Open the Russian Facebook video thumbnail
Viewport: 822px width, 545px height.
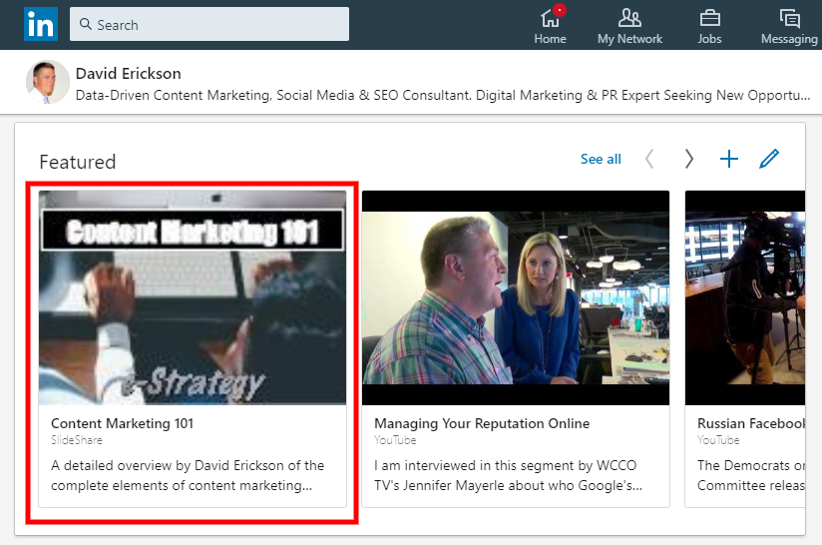point(745,297)
